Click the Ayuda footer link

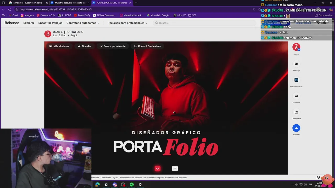pyautogui.click(x=115, y=178)
